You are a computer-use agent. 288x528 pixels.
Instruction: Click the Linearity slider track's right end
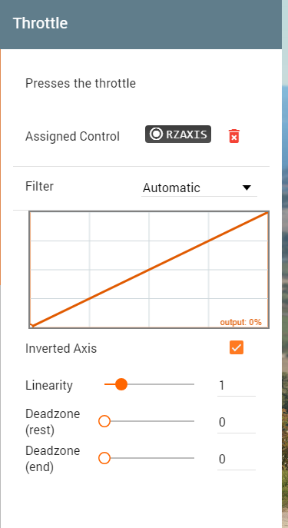point(193,384)
